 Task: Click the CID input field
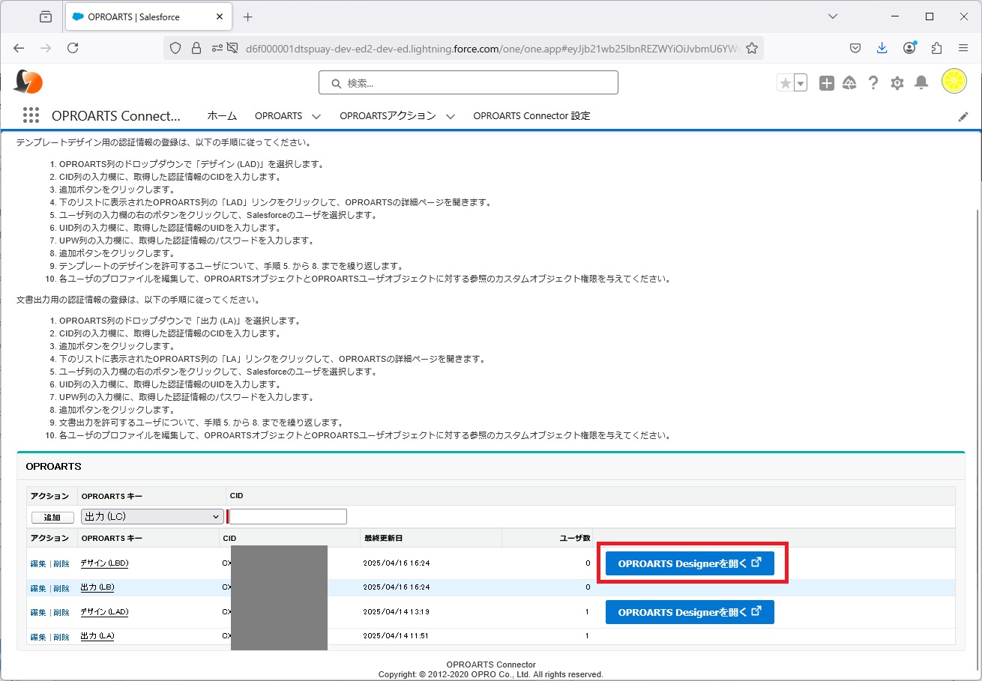click(289, 516)
